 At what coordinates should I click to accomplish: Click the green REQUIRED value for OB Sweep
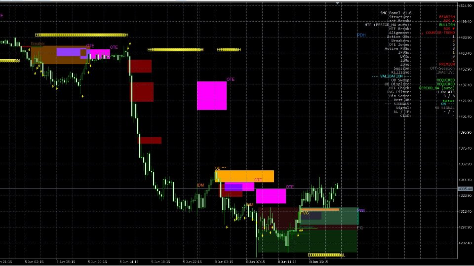pos(445,80)
